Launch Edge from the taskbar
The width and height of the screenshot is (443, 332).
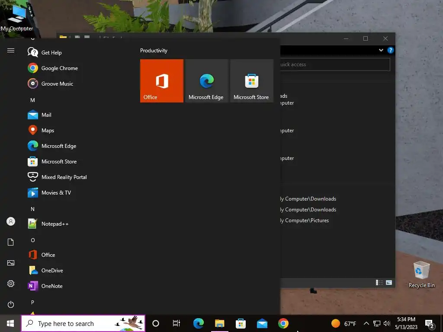coord(199,323)
